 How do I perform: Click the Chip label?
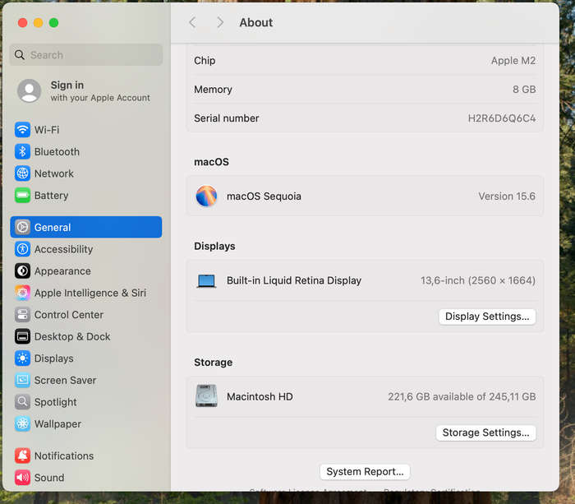pos(205,61)
